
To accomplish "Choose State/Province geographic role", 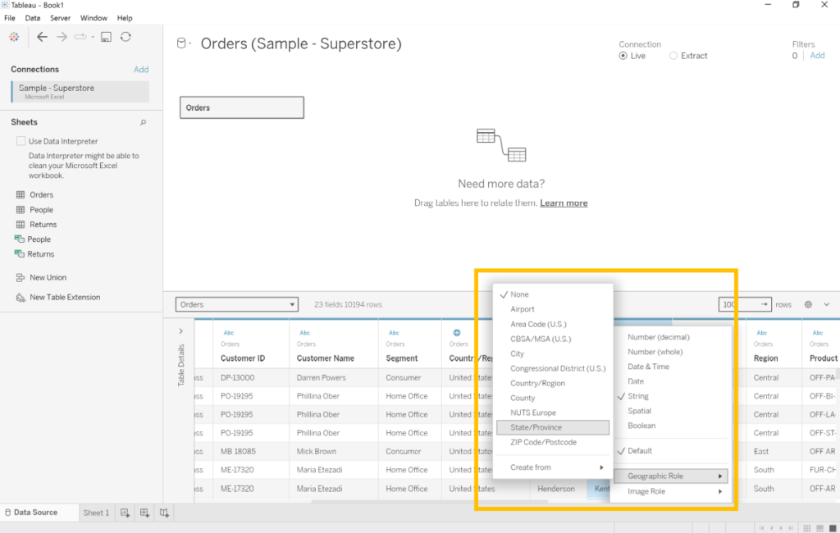I will coord(553,427).
